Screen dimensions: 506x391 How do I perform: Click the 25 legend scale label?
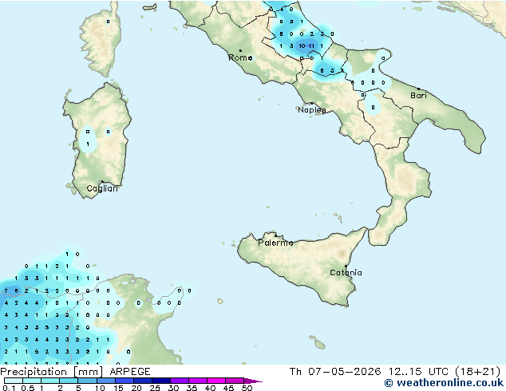[x=155, y=388]
